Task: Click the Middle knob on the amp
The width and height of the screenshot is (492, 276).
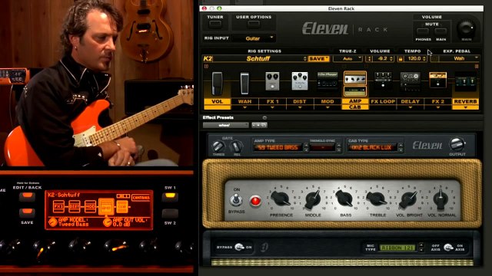Action: coord(313,199)
